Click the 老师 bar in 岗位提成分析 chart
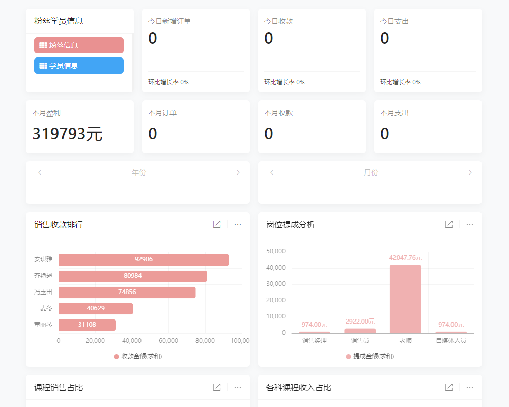 406,300
